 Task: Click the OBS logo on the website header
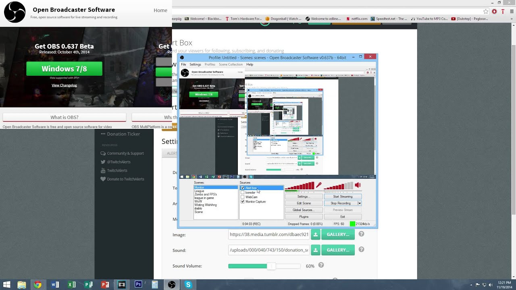(x=15, y=12)
